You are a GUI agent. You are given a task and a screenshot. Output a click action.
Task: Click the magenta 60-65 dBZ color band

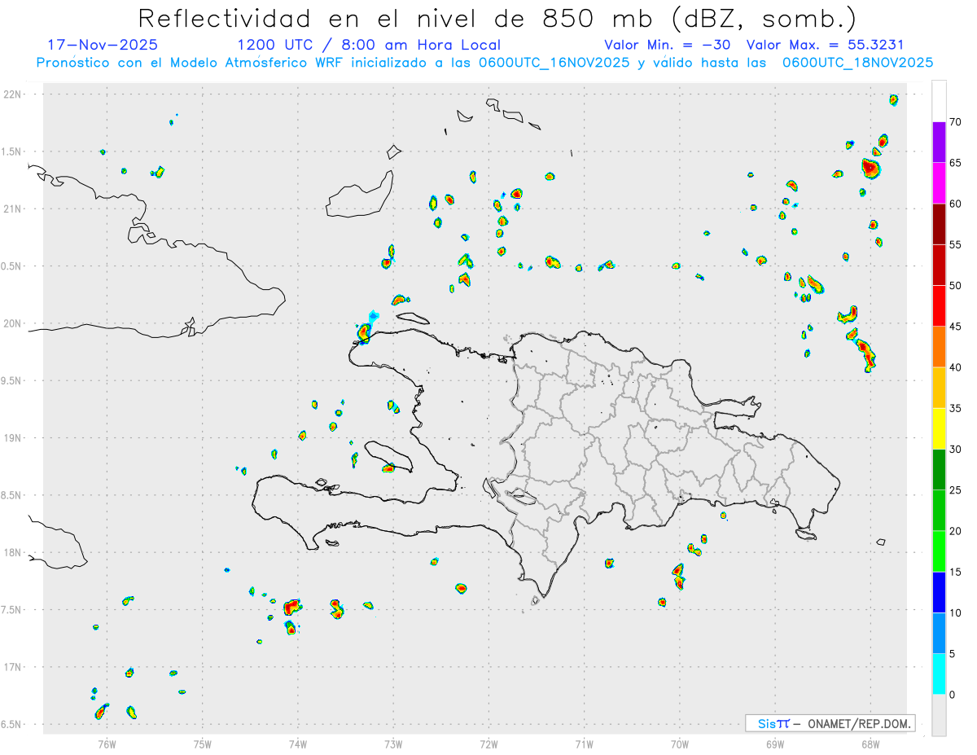[x=939, y=182]
